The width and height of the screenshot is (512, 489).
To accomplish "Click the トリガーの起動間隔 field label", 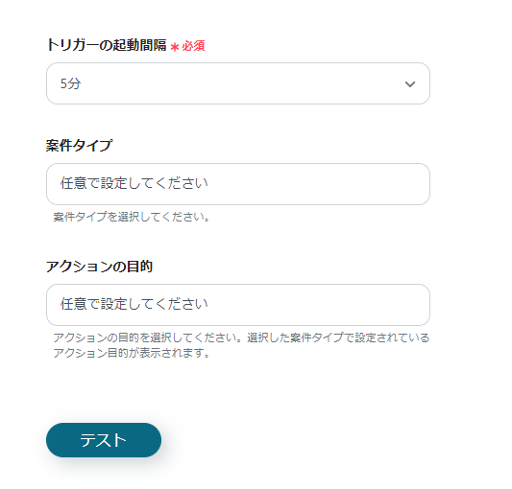I will [107, 45].
